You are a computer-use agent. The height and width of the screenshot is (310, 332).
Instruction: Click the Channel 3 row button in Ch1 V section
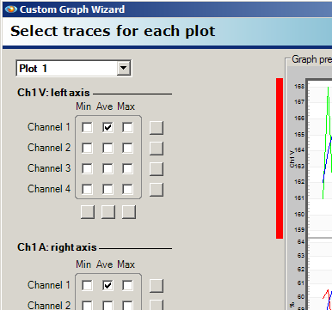pyautogui.click(x=157, y=169)
